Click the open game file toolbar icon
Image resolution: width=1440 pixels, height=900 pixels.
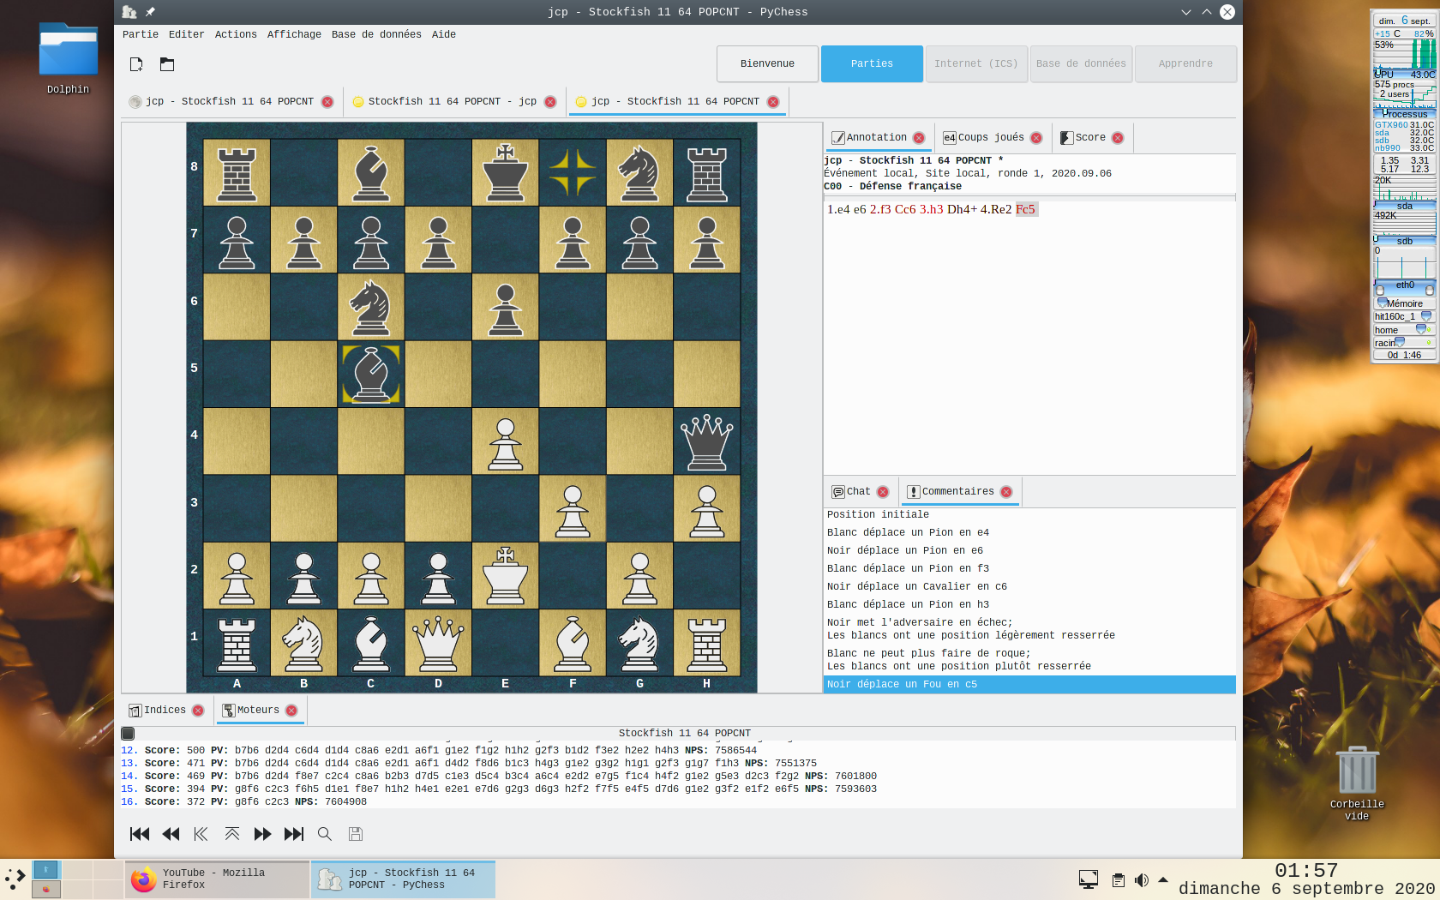coord(167,64)
